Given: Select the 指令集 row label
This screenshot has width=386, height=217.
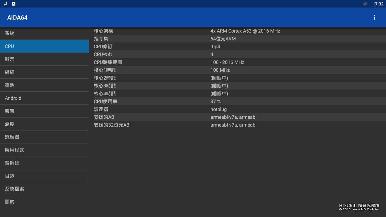Looking at the screenshot, I should pos(101,39).
